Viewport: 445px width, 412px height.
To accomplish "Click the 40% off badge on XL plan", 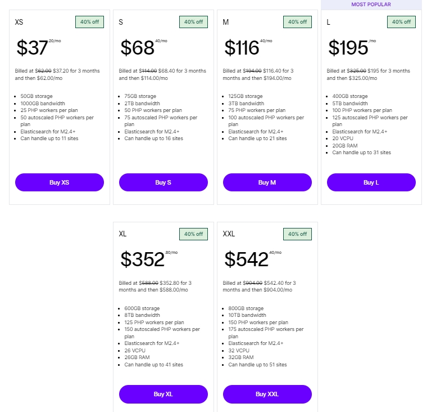I will (194, 234).
